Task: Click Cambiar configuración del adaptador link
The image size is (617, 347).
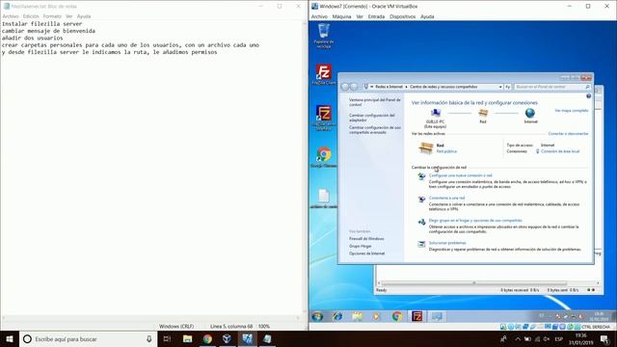Action: (372, 118)
